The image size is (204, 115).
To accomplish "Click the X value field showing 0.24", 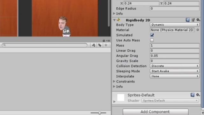I will [x=141, y=3].
